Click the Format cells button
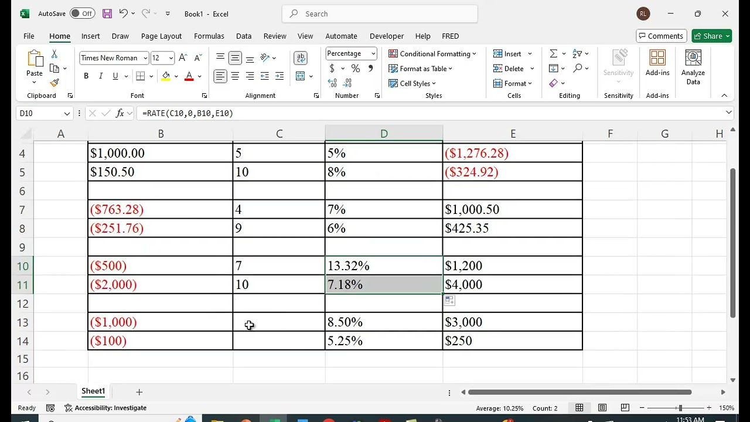750x422 pixels. [513, 84]
